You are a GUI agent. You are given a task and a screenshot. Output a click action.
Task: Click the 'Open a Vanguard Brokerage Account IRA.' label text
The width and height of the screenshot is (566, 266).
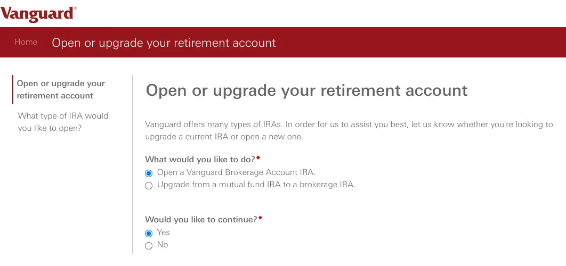[237, 172]
